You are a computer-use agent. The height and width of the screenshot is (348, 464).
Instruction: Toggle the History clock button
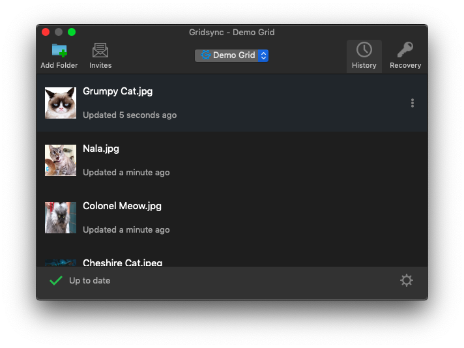point(364,56)
